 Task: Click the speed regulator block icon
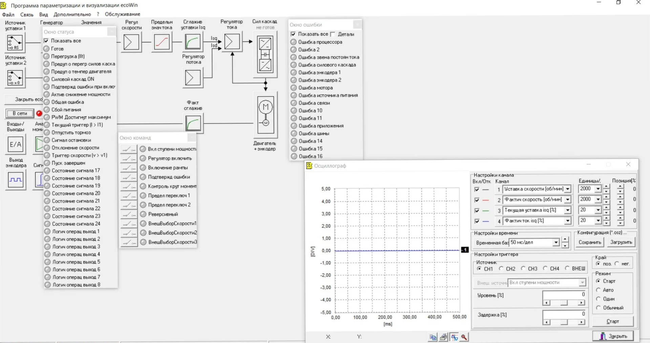pyautogui.click(x=131, y=42)
